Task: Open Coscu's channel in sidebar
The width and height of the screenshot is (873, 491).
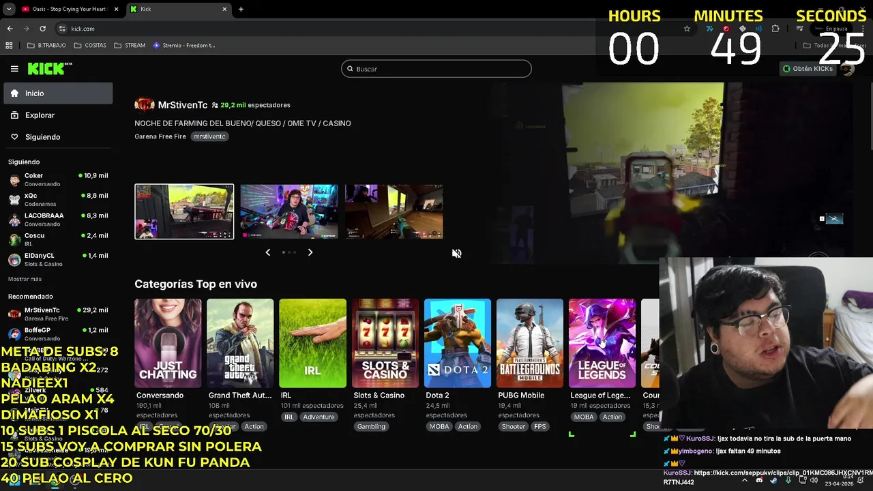Action: point(58,239)
